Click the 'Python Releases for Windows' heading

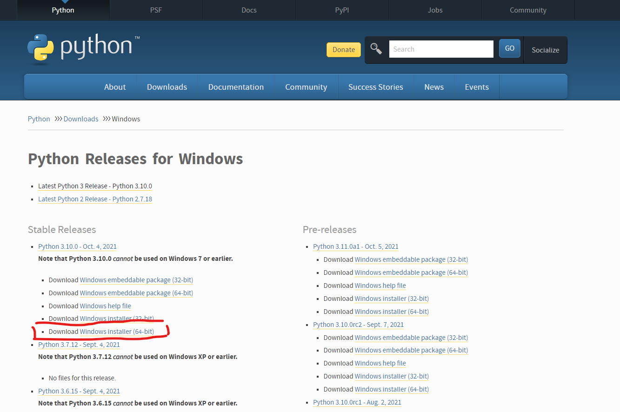pos(135,159)
